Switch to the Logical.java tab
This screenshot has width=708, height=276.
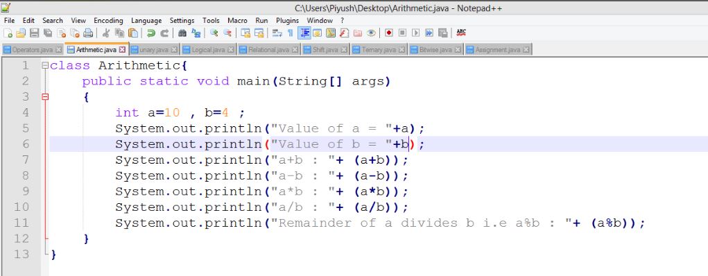pos(209,50)
